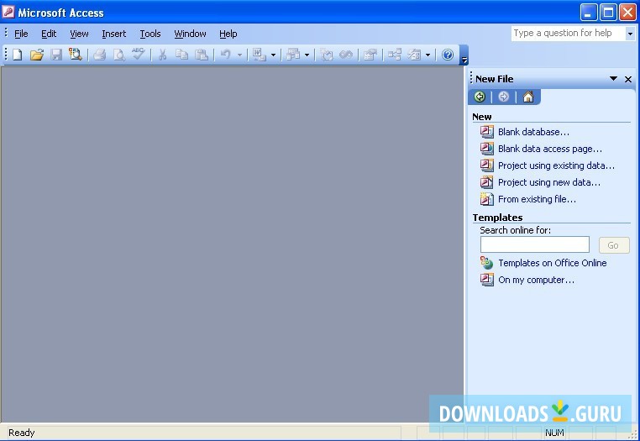Click the File Search toolbar icon
Image resolution: width=640 pixels, height=441 pixels.
76,55
